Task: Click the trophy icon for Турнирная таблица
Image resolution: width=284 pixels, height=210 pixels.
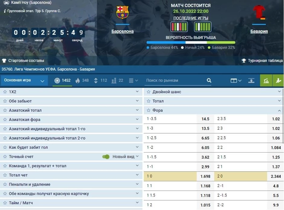Action: coord(244,60)
